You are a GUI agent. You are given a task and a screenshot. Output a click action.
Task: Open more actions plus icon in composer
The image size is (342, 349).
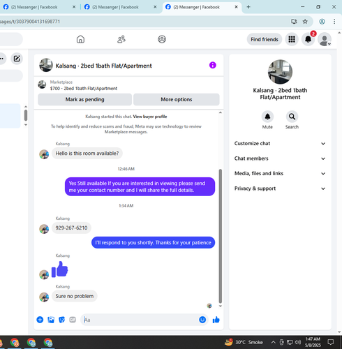(x=40, y=320)
